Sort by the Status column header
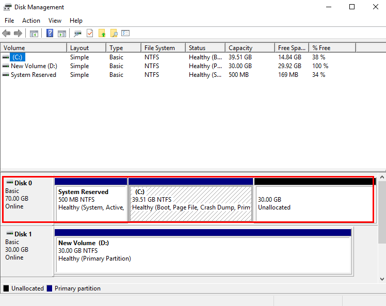The width and height of the screenshot is (386, 306). 205,48
